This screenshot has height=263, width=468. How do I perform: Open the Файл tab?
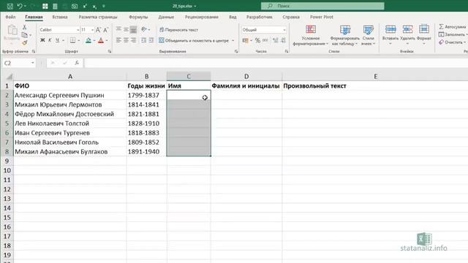(10, 17)
